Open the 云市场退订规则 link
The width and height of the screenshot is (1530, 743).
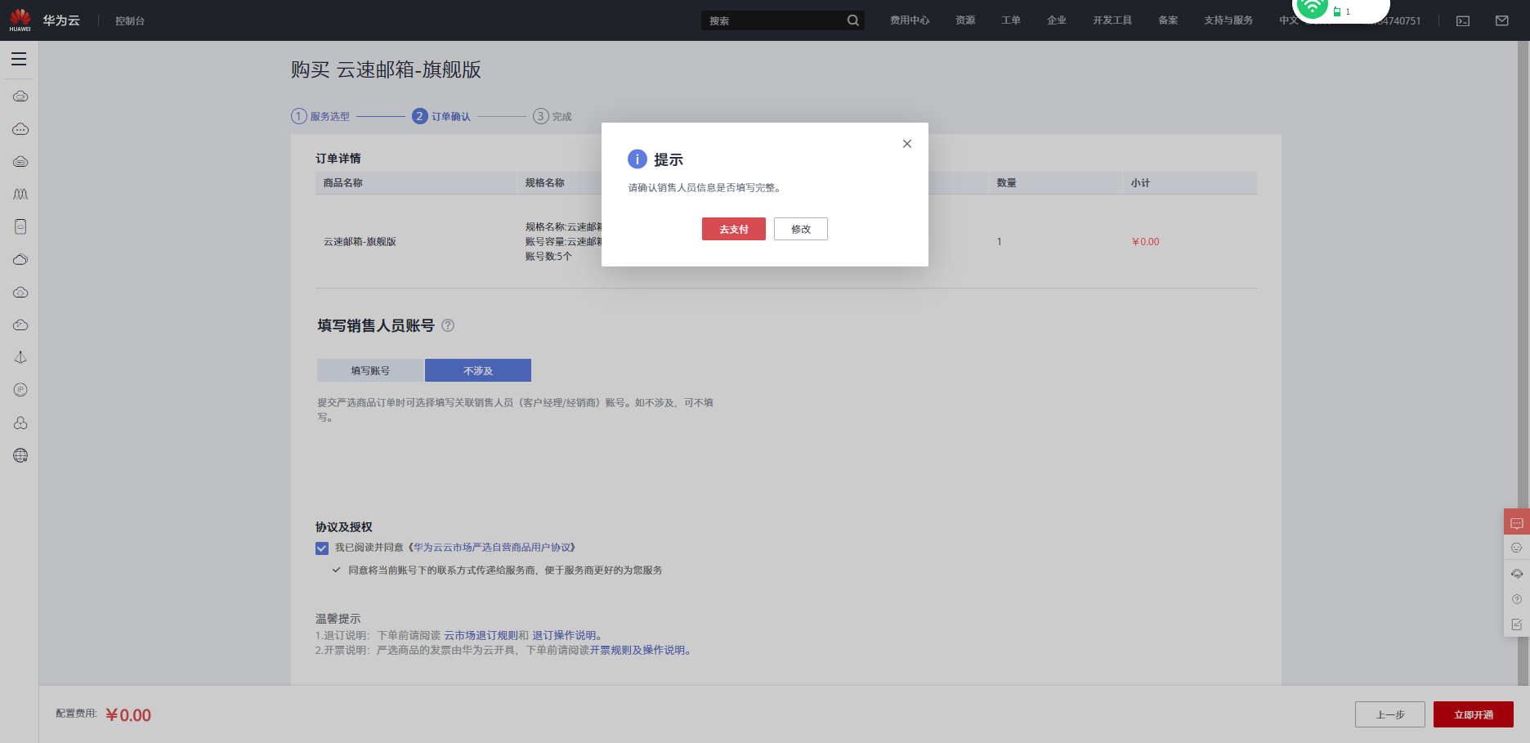point(481,635)
